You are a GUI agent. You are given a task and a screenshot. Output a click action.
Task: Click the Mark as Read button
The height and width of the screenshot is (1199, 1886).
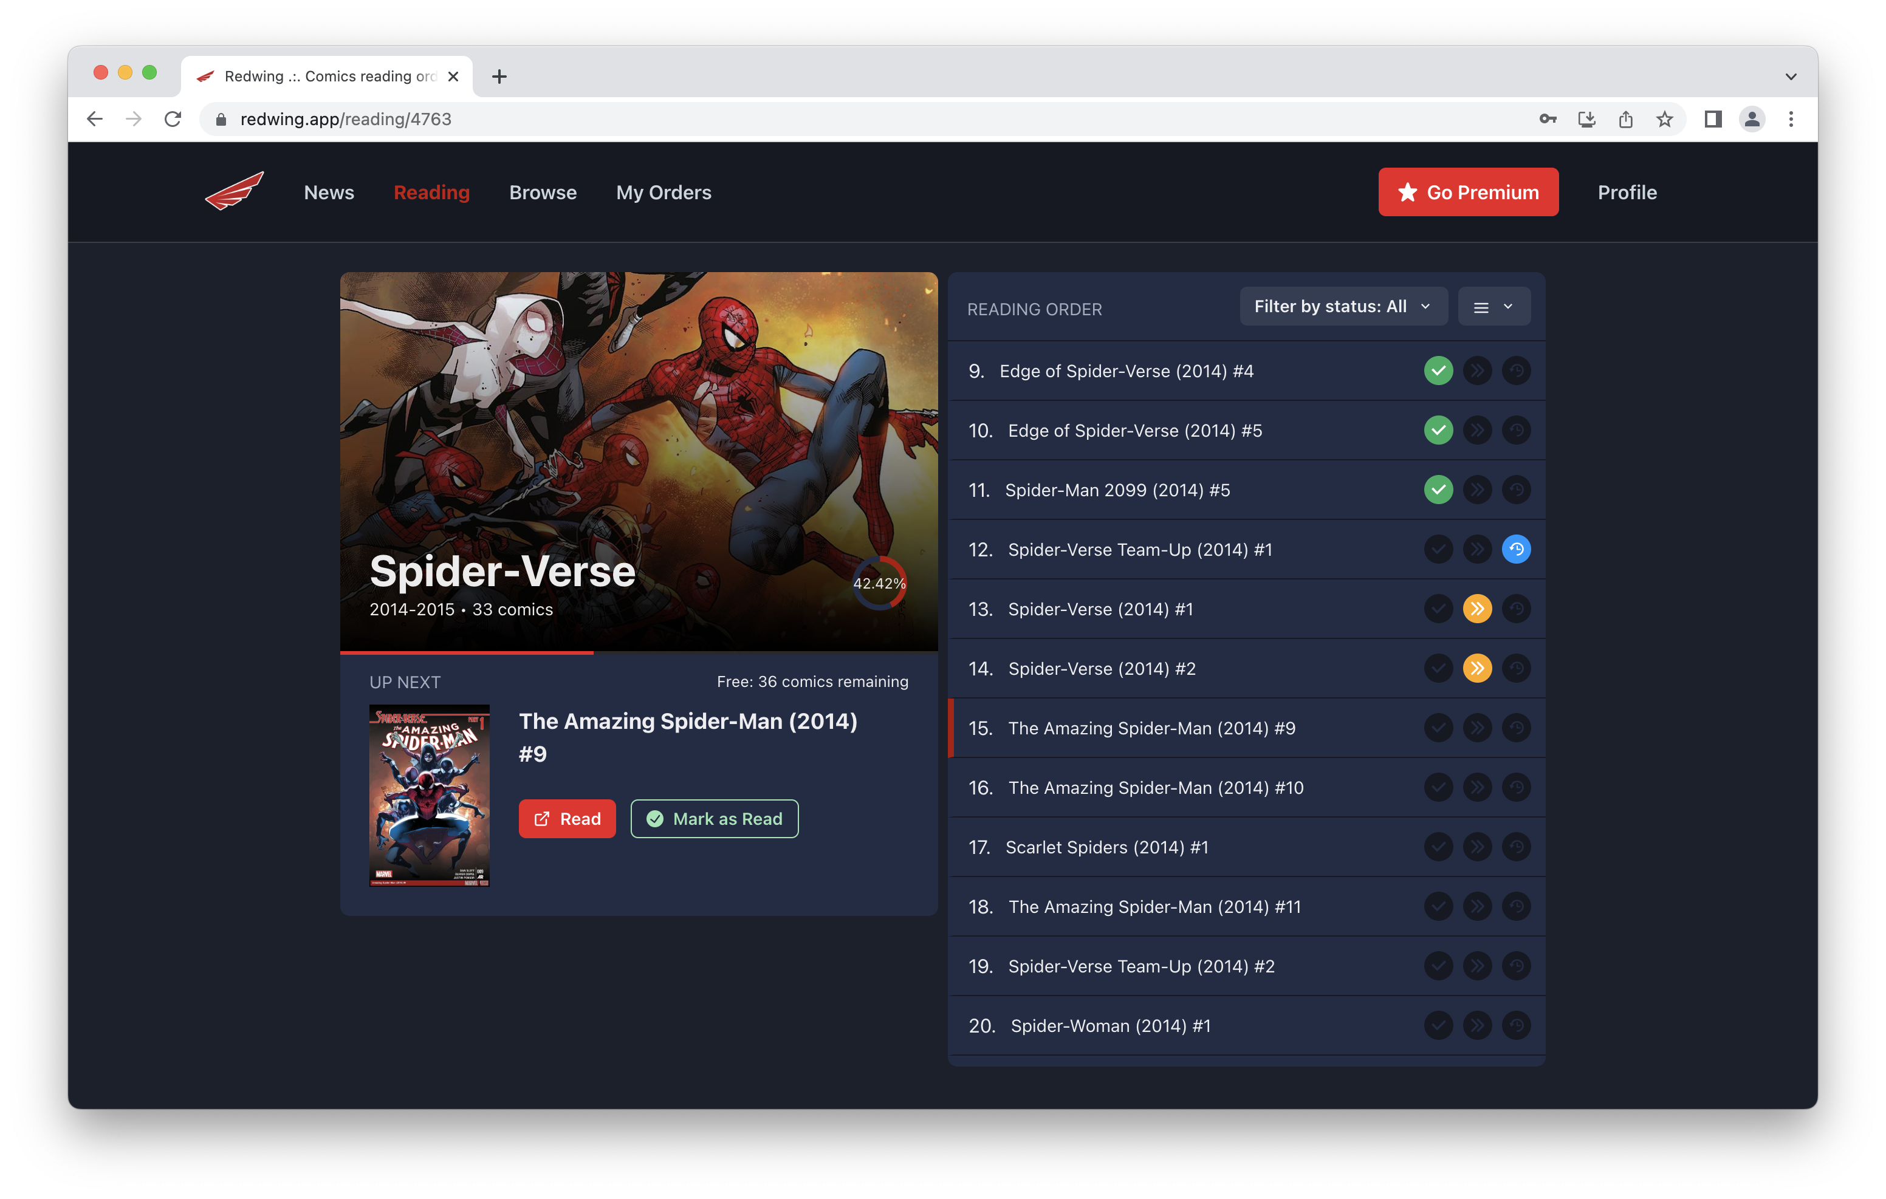pos(715,818)
